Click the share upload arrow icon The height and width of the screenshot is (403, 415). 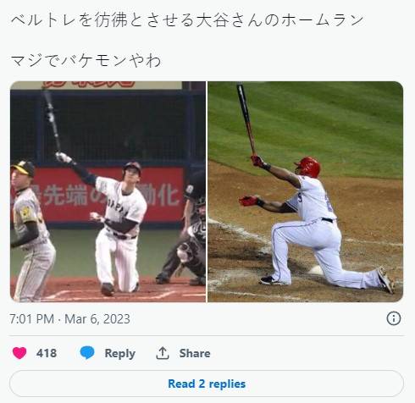click(x=163, y=353)
